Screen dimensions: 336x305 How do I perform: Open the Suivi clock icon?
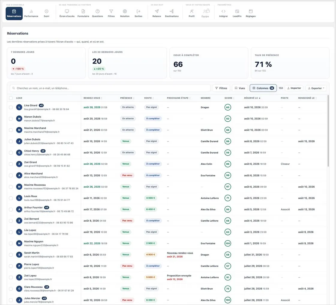(46, 11)
